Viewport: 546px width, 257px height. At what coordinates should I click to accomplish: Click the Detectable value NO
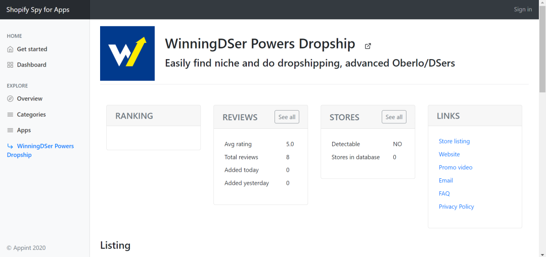click(x=397, y=144)
